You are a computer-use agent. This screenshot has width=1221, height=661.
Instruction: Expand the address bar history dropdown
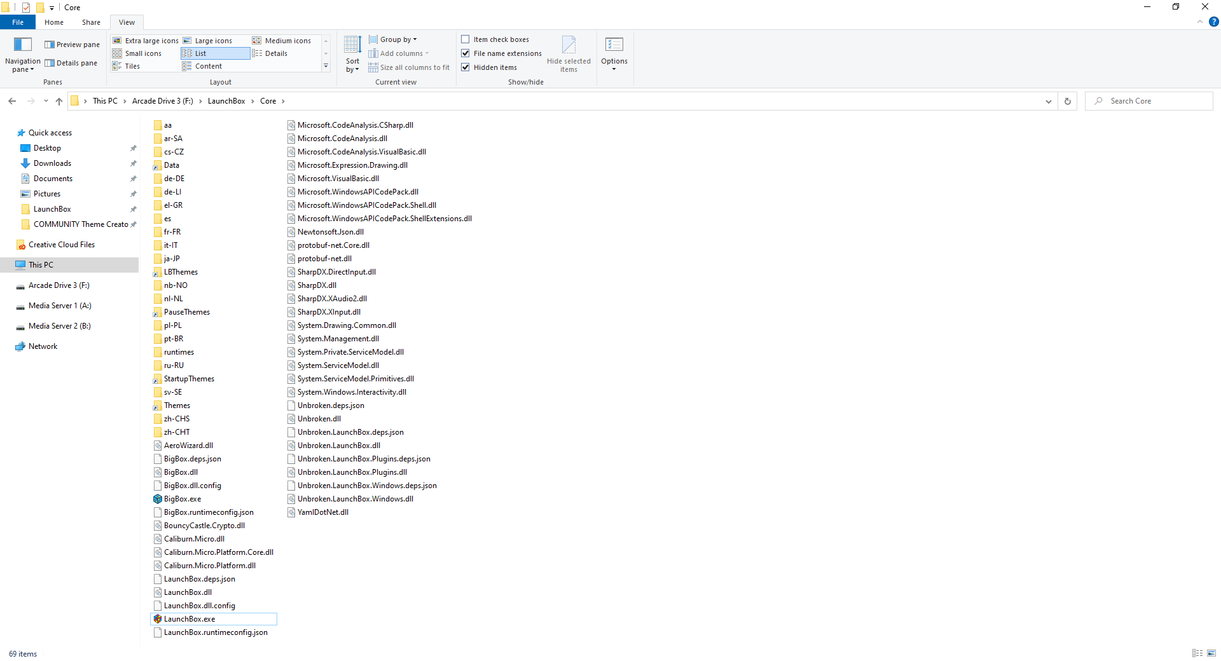(1048, 101)
